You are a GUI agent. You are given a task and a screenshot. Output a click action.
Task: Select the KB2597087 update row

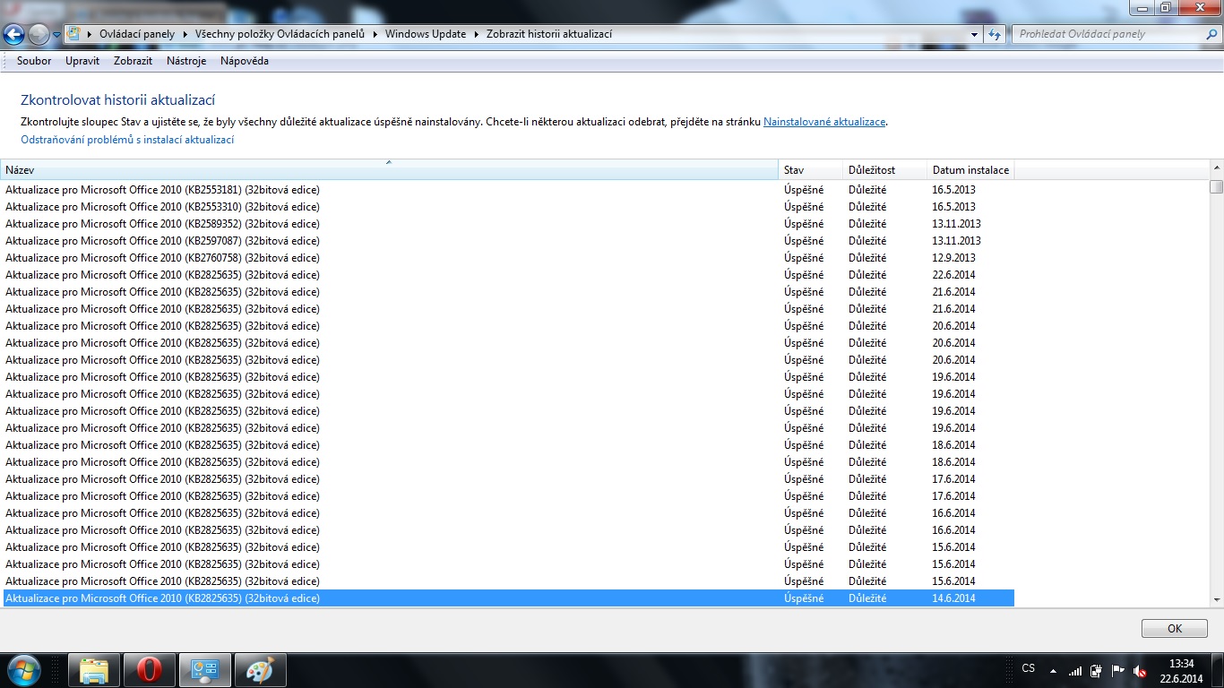coord(508,241)
